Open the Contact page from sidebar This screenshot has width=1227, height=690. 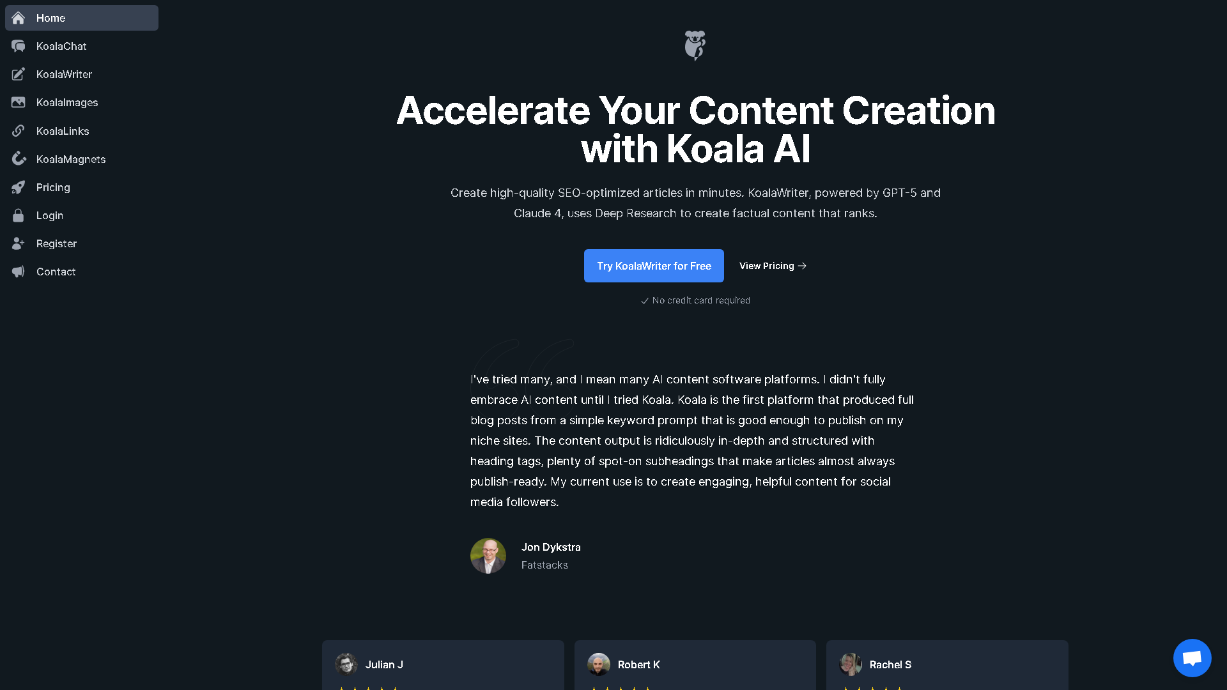coord(56,272)
